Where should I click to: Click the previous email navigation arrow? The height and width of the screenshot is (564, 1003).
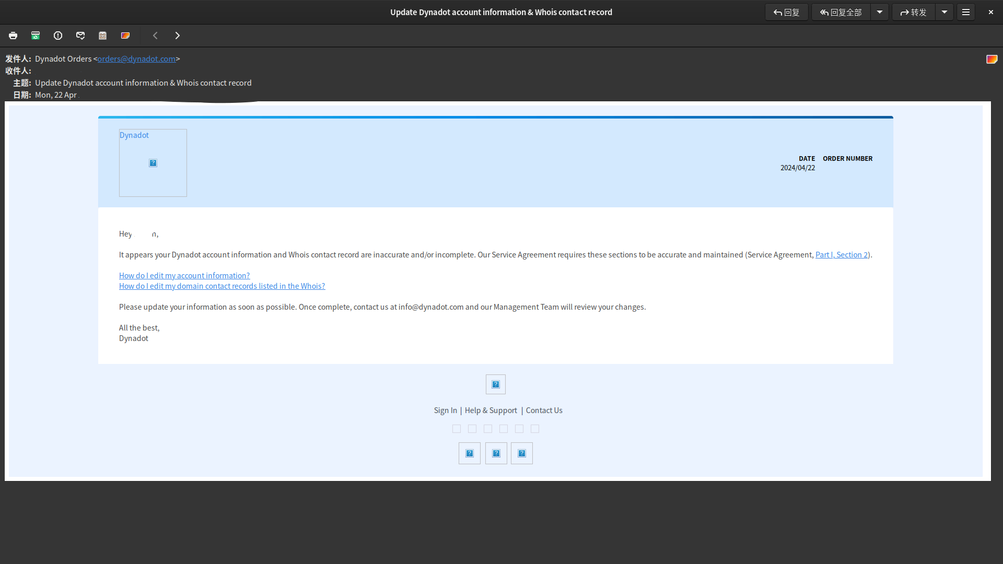[155, 35]
